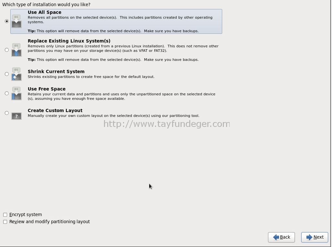
Task: Click the Shrink Current System icon
Action: pyautogui.click(x=16, y=74)
